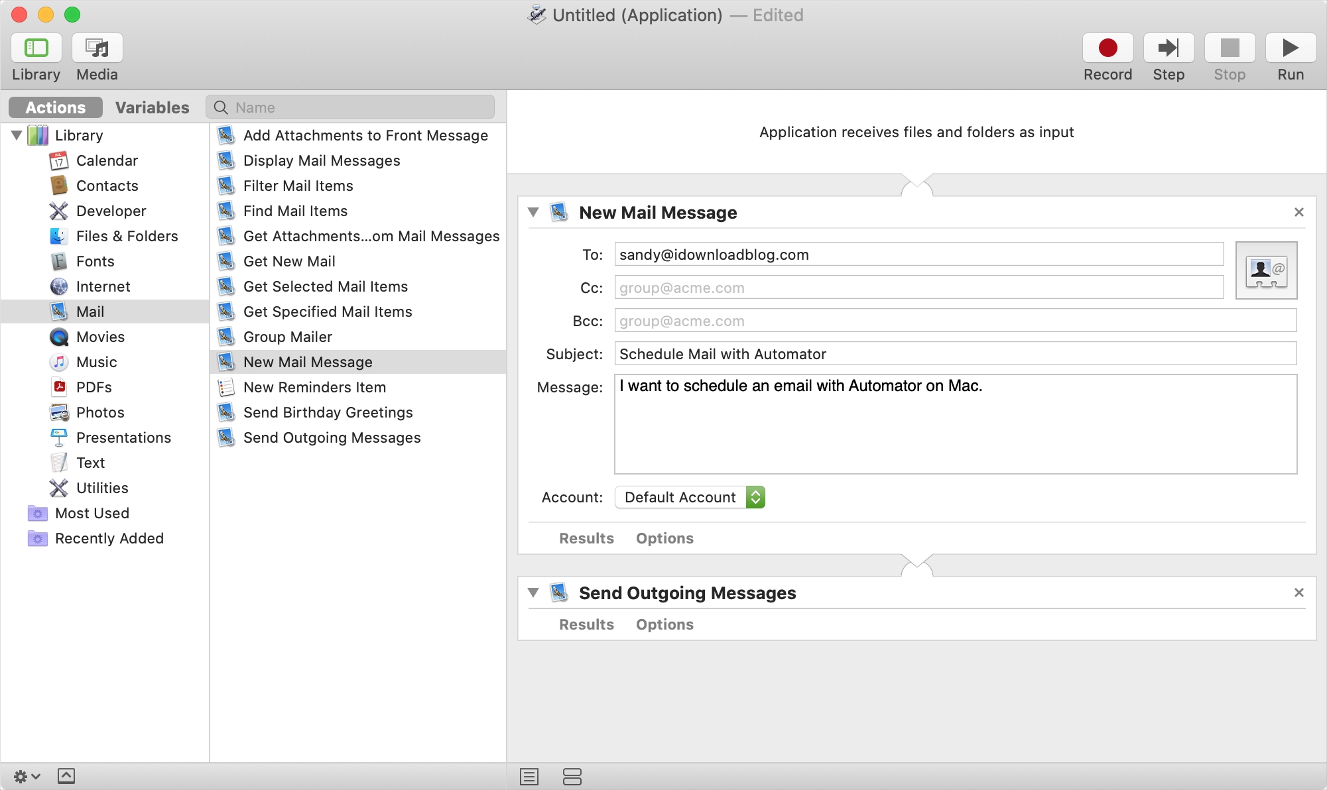Switch to the Variables tab
The height and width of the screenshot is (790, 1327).
click(x=152, y=107)
